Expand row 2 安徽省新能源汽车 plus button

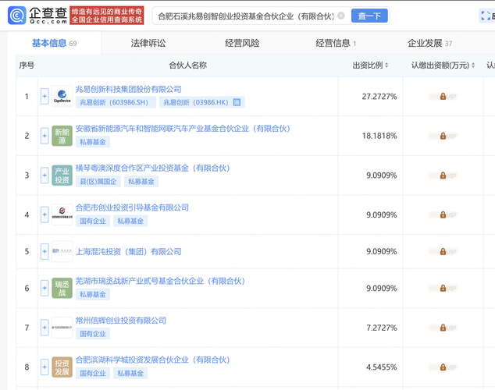[x=45, y=136]
